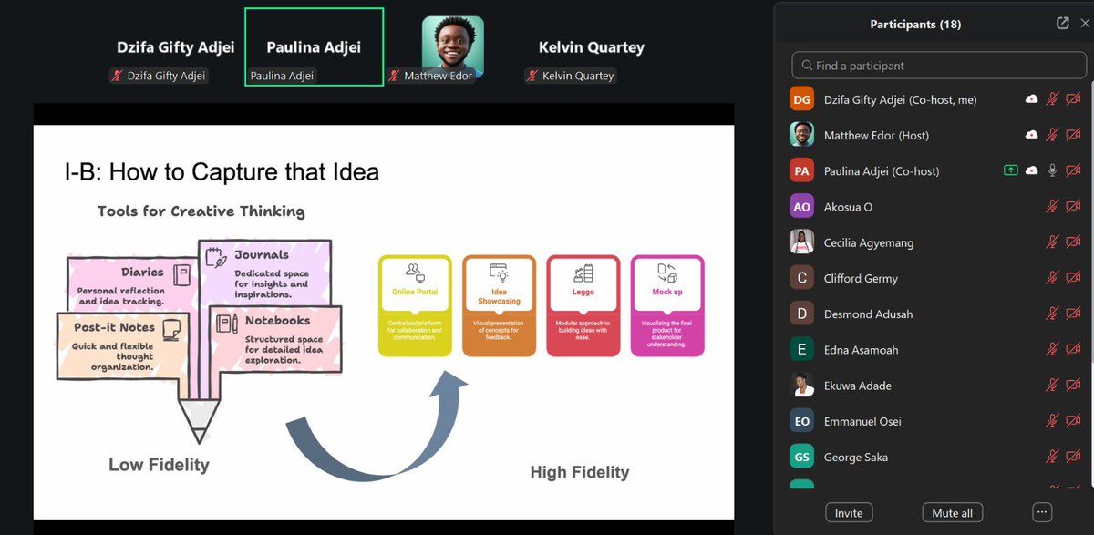Viewport: 1094px width, 535px height.
Task: Click the Mute all button
Action: (952, 513)
